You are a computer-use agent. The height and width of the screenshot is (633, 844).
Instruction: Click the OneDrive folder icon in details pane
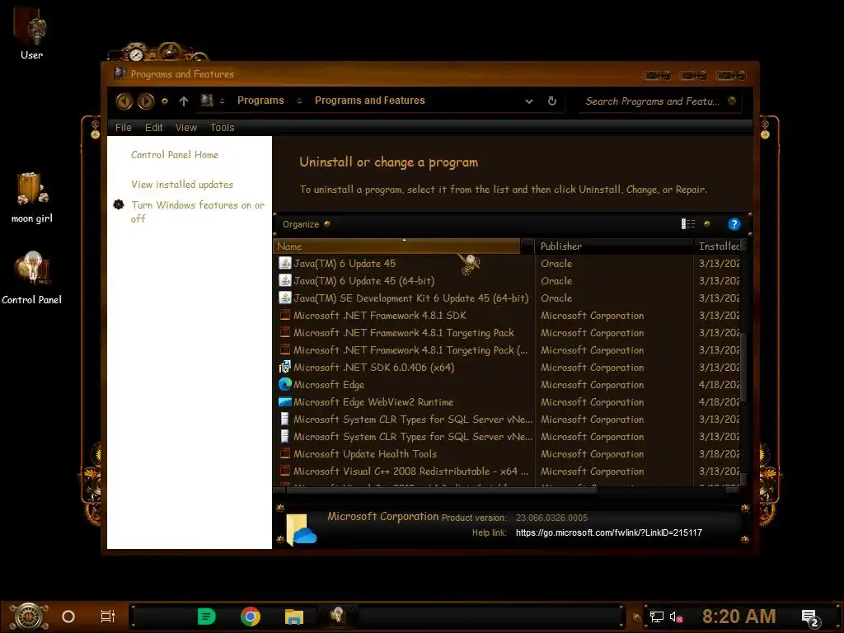click(x=301, y=529)
